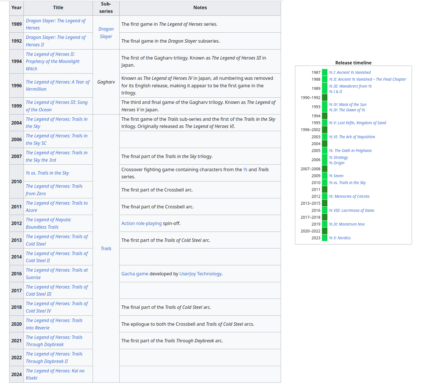Click the 2020–2022 timeline year label
The image size is (422, 385).
coord(310,231)
